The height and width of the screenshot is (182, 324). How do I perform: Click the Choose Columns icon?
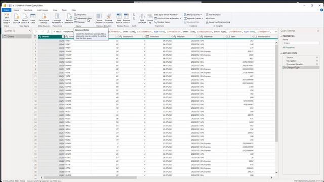(99, 16)
